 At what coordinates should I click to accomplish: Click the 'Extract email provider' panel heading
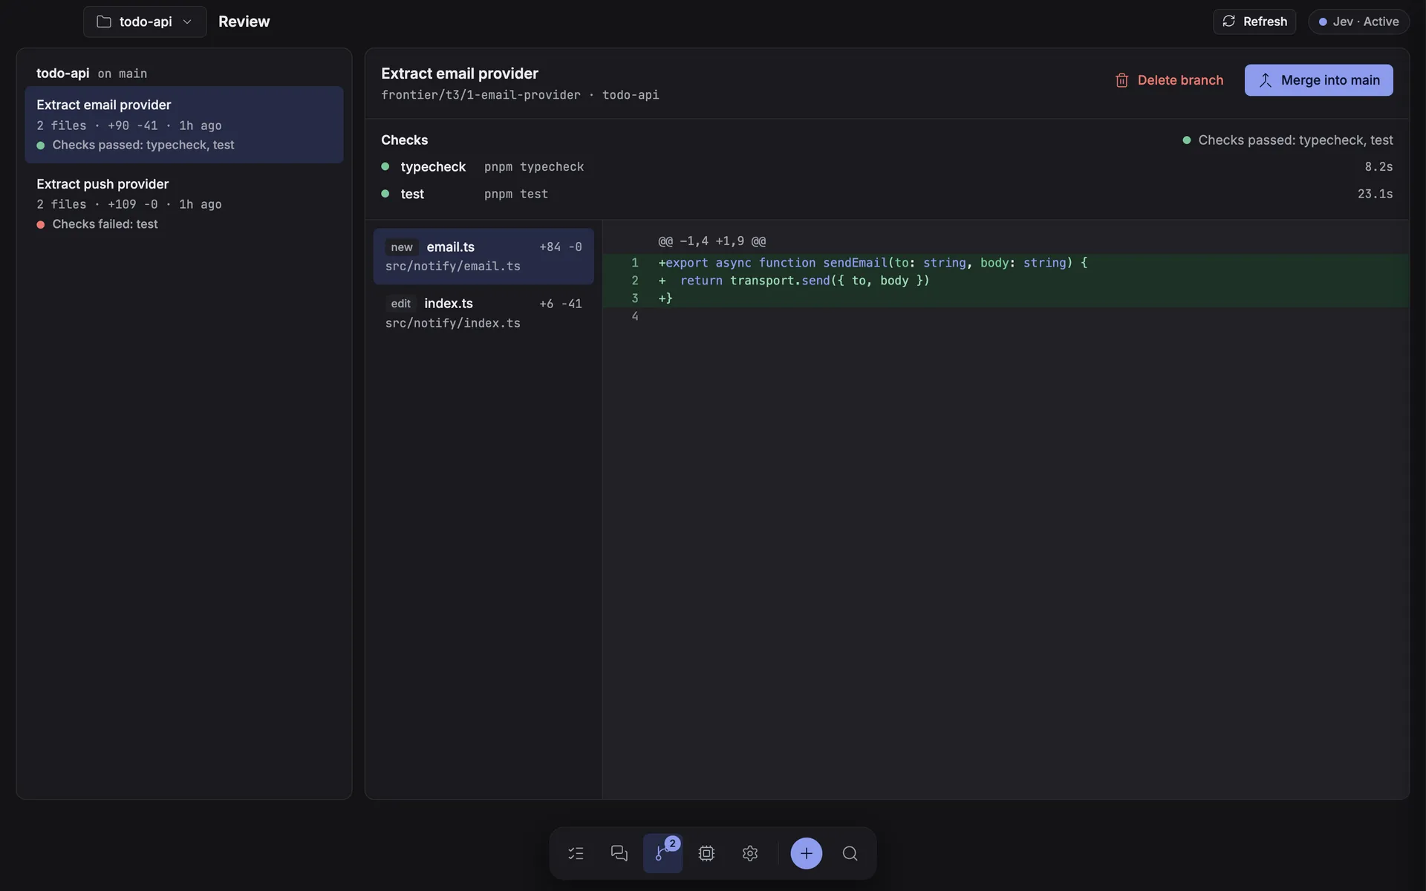click(460, 74)
